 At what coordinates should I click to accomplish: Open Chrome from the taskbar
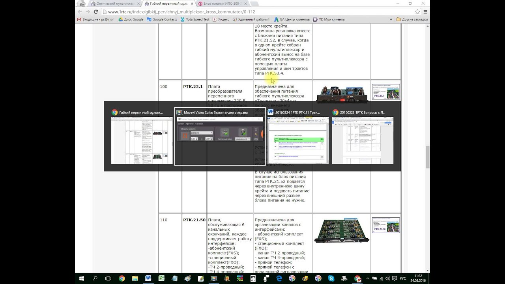point(122,278)
